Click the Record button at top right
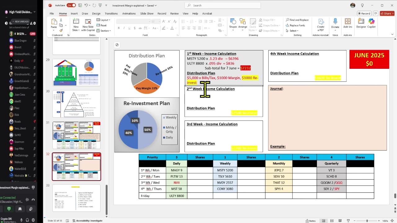The width and height of the screenshot is (397, 223). 364,13
